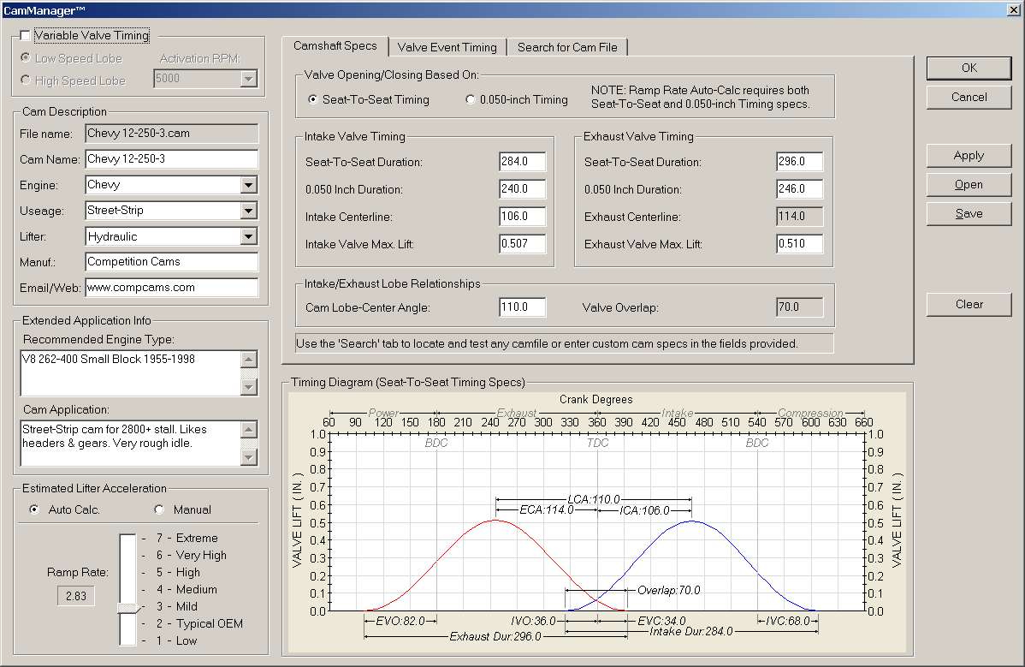
Task: Open the Search for Cam File tab
Action: coord(566,48)
